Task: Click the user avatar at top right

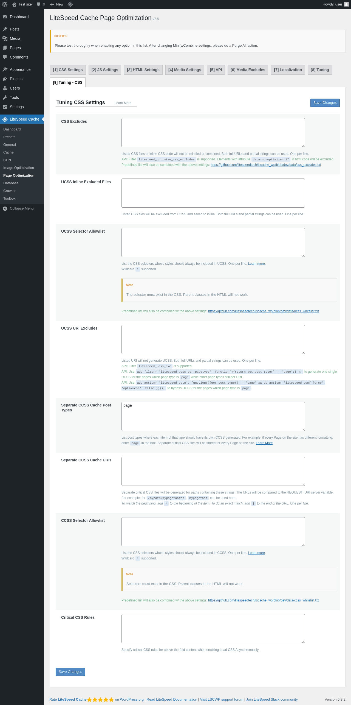Action: pos(346,4)
